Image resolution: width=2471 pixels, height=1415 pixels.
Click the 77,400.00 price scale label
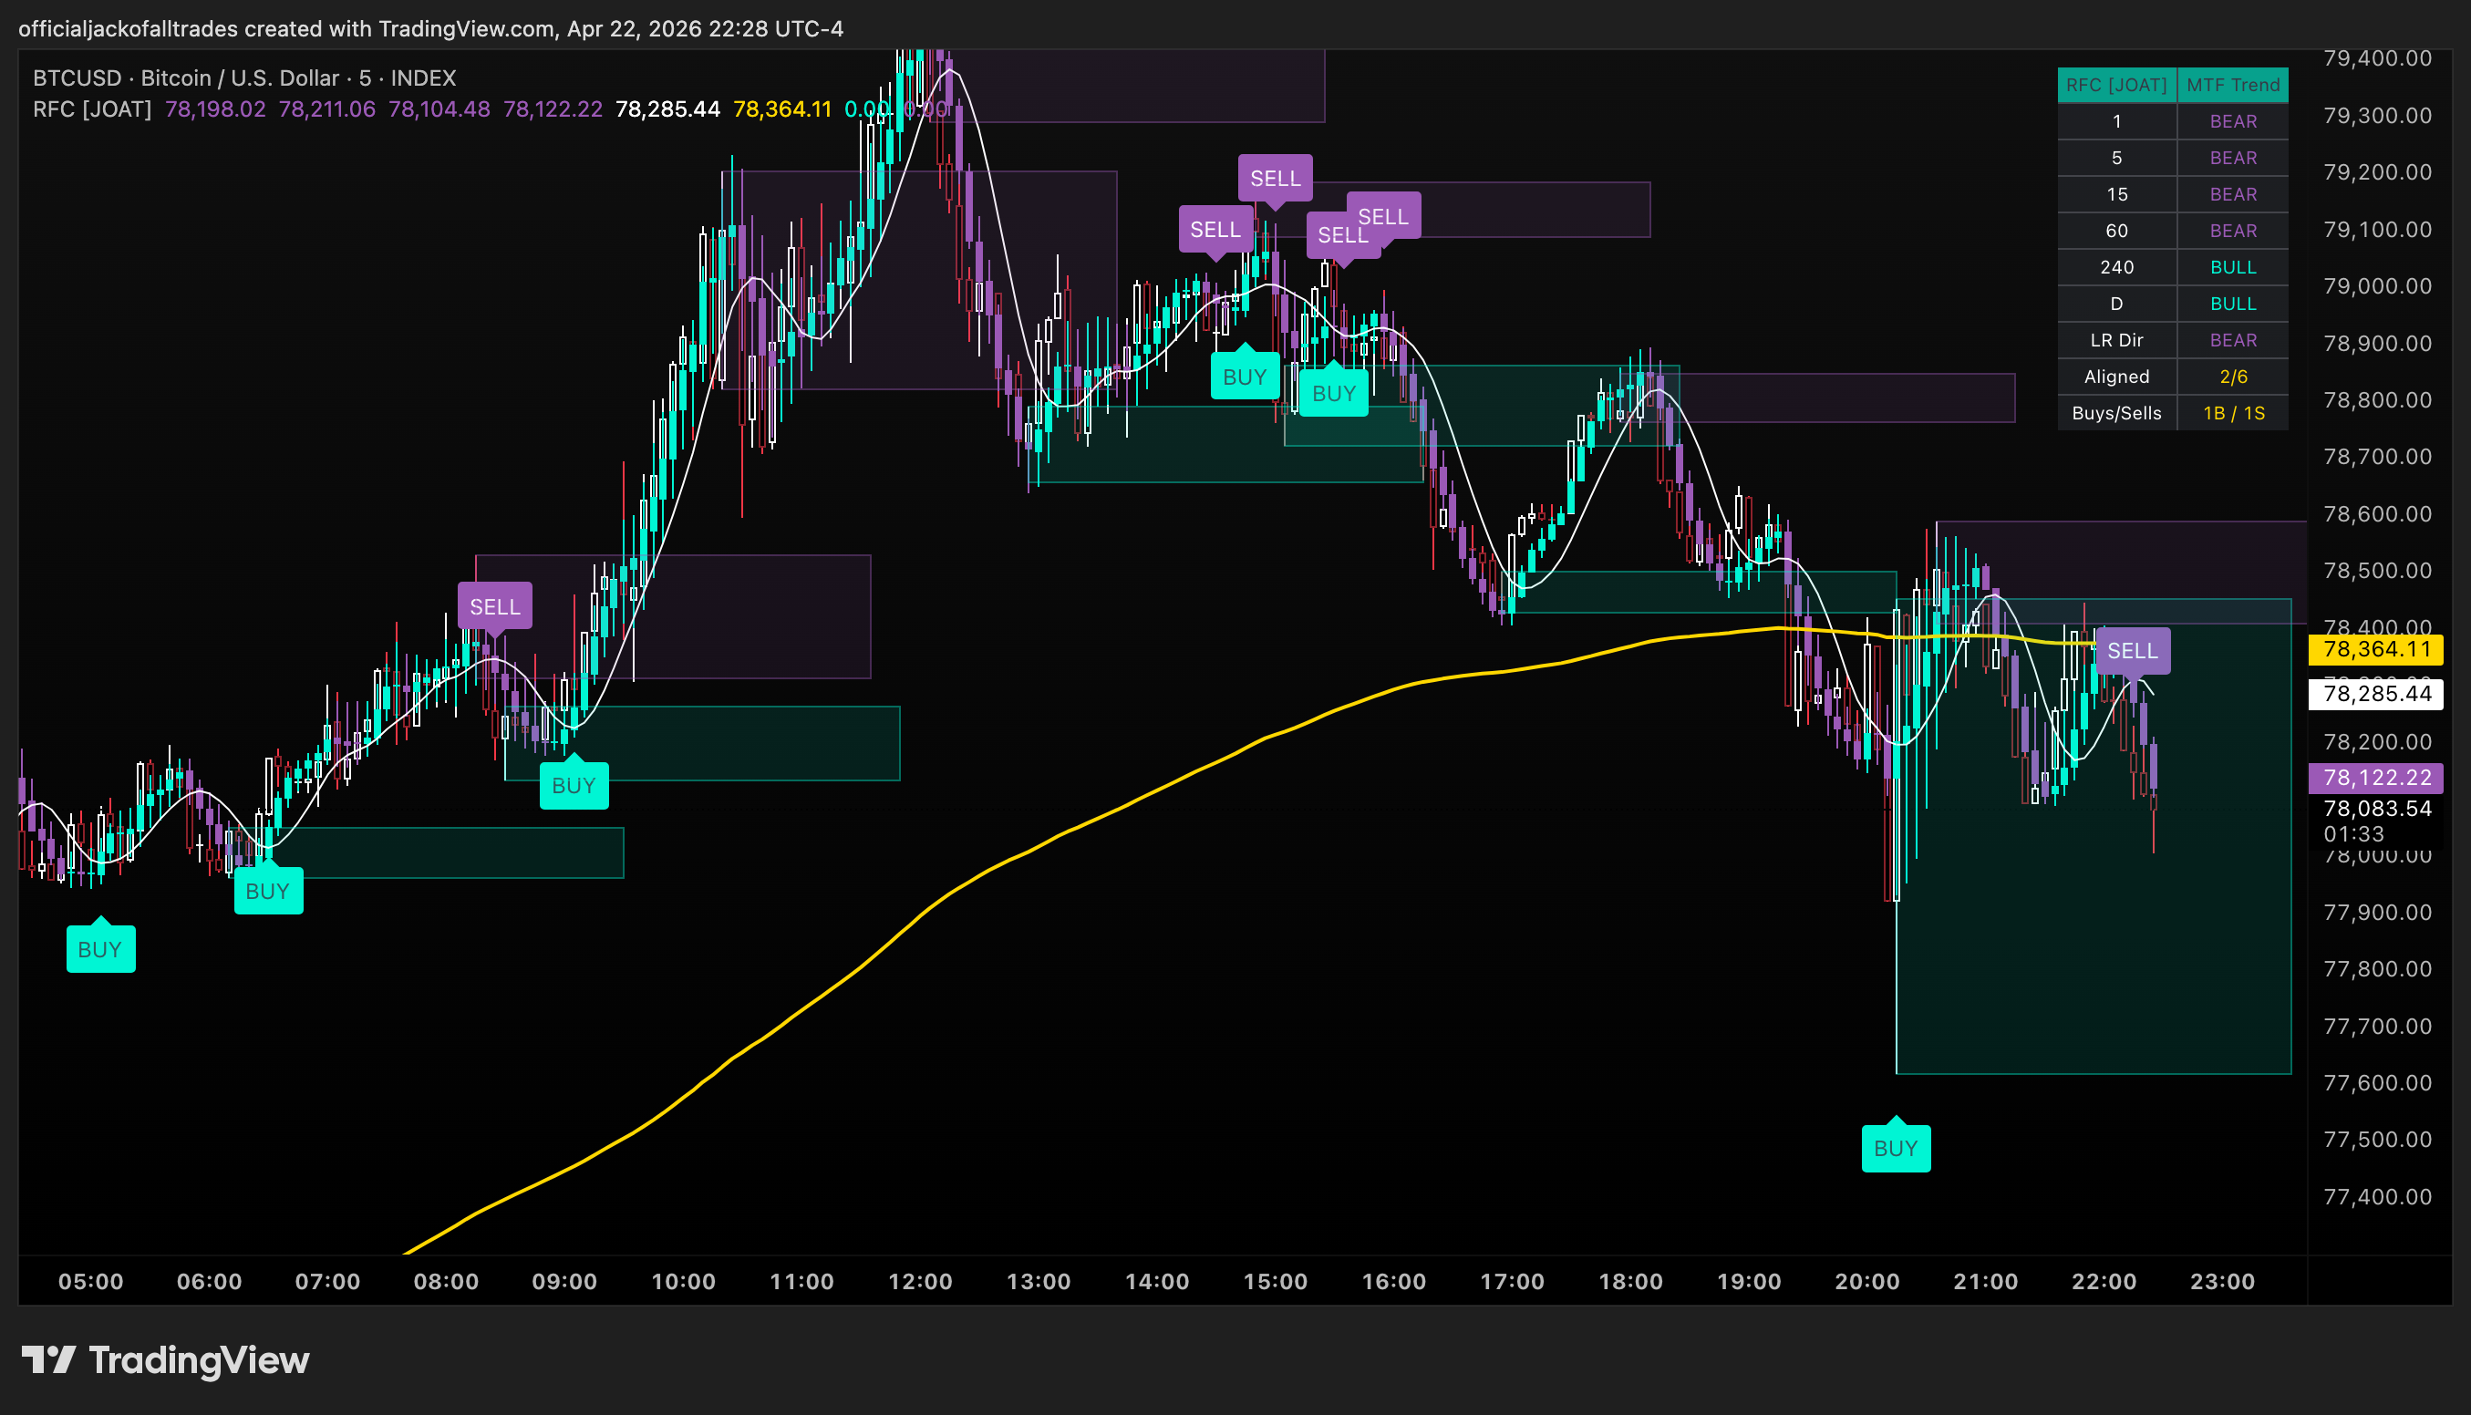[x=2378, y=1196]
